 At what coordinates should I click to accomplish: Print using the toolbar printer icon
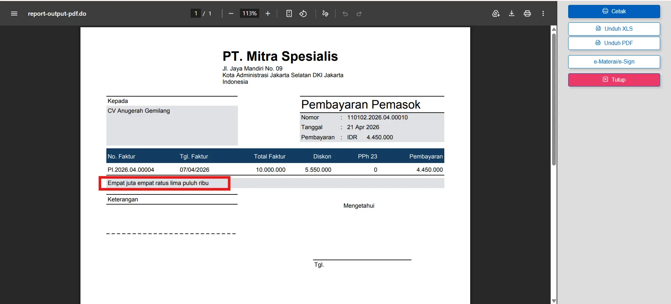(527, 14)
